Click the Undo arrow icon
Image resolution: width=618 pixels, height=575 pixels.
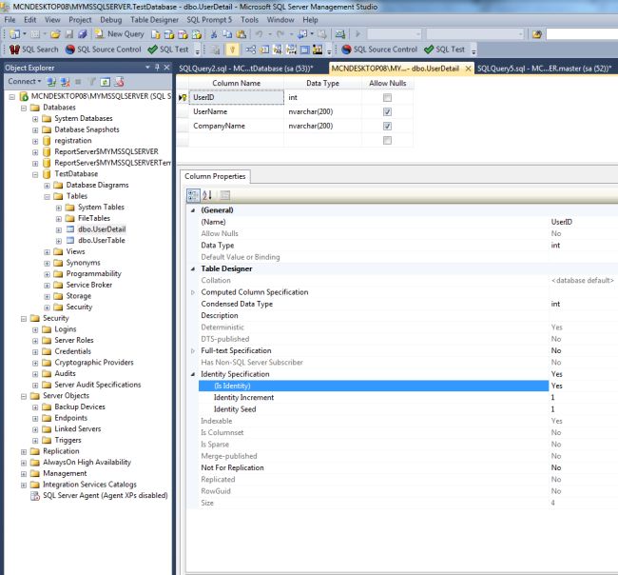[259, 34]
